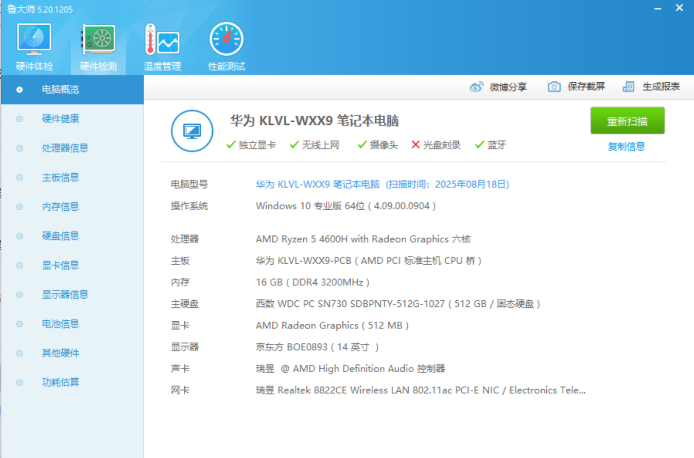Click the KLVL-WXX9-PCB motherboard value

tap(369, 261)
